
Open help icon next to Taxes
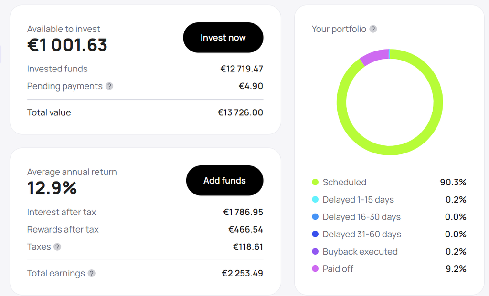[57, 247]
